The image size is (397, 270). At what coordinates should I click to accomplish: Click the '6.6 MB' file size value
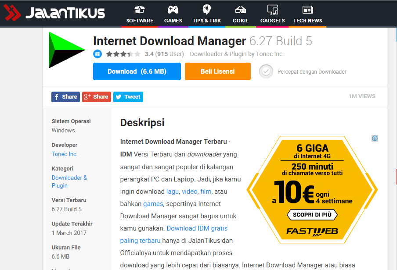point(61,256)
